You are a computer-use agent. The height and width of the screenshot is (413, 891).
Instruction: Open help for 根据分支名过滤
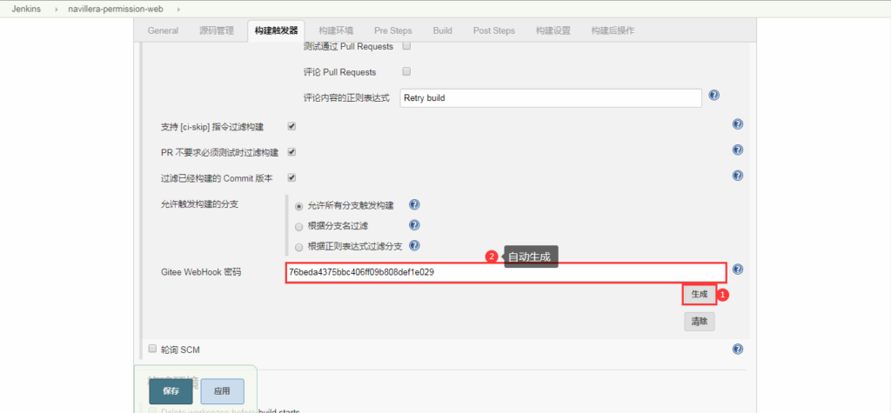(414, 225)
